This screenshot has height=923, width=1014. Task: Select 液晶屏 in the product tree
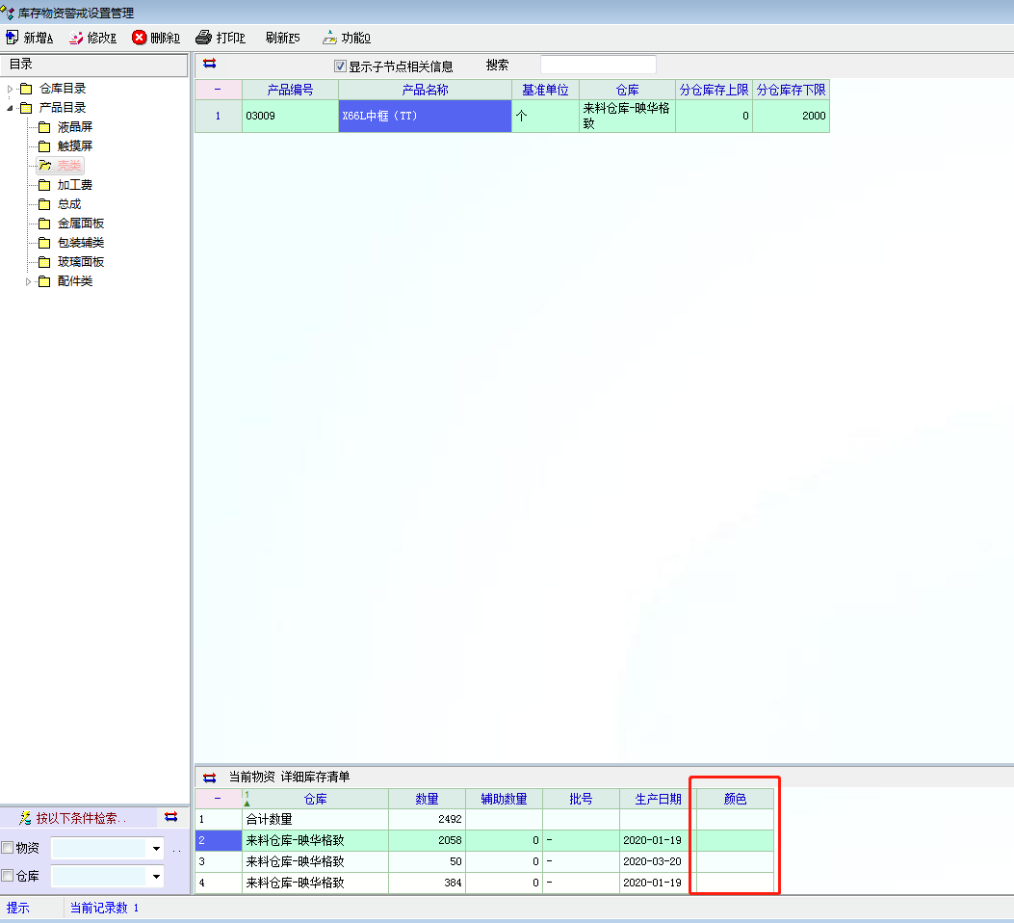pos(74,127)
